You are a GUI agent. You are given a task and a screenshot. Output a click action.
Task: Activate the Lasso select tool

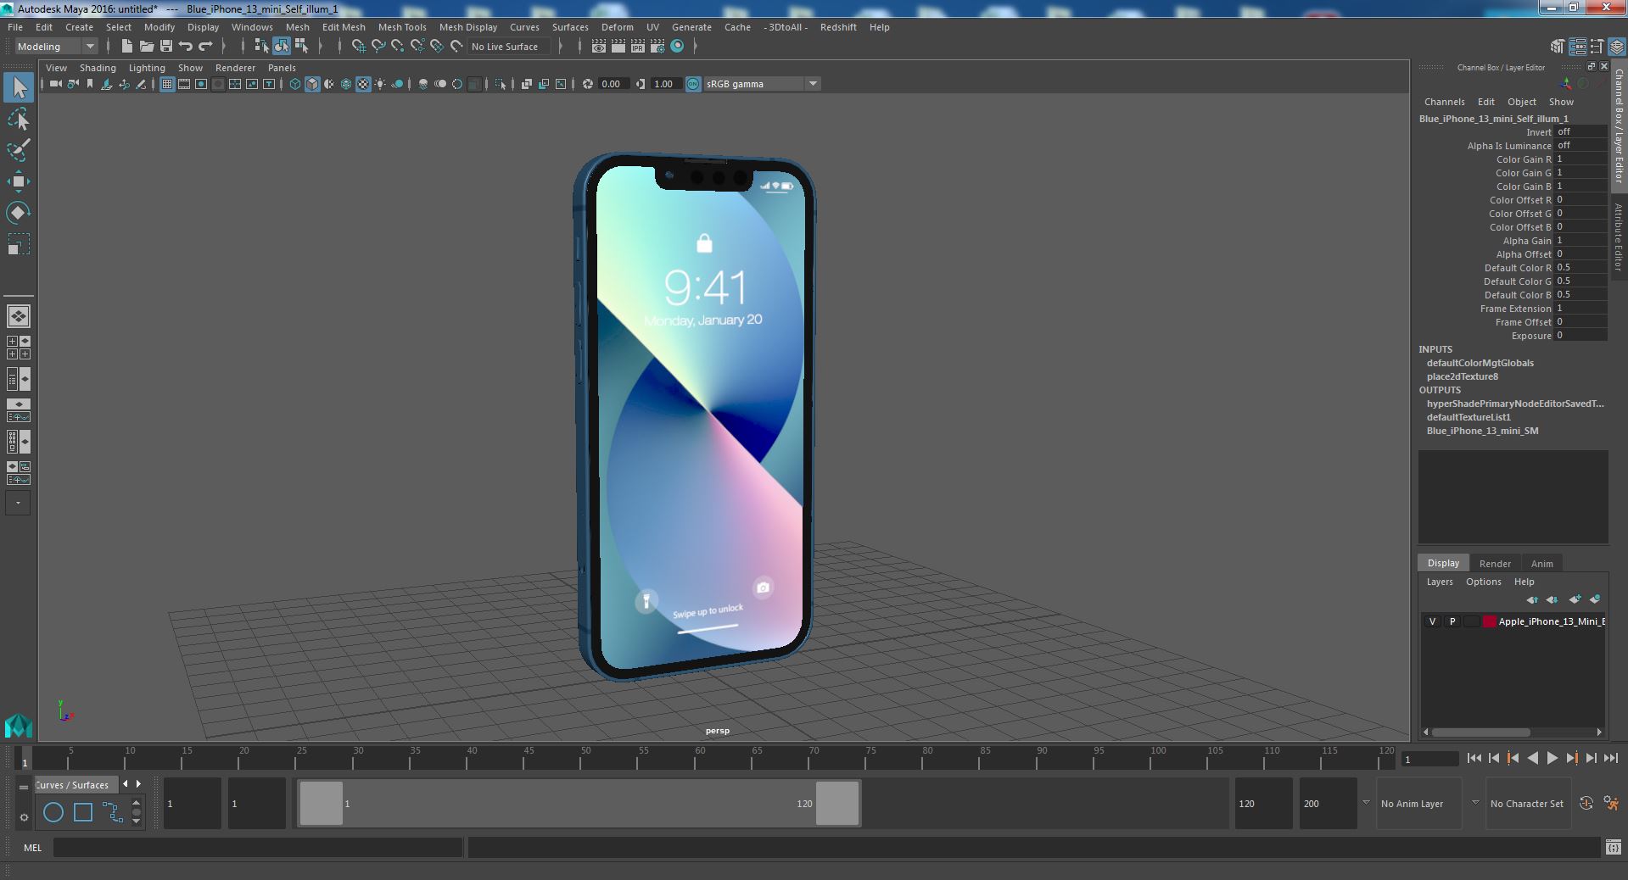coord(19,120)
